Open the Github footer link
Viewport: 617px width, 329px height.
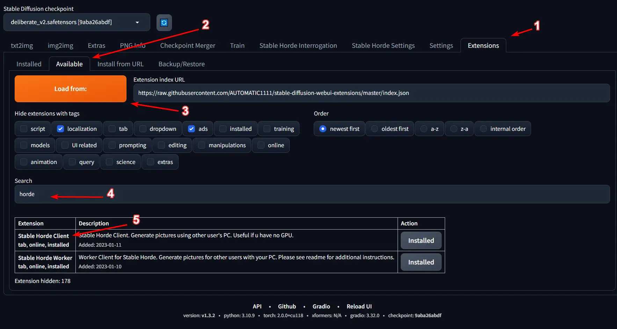(287, 306)
